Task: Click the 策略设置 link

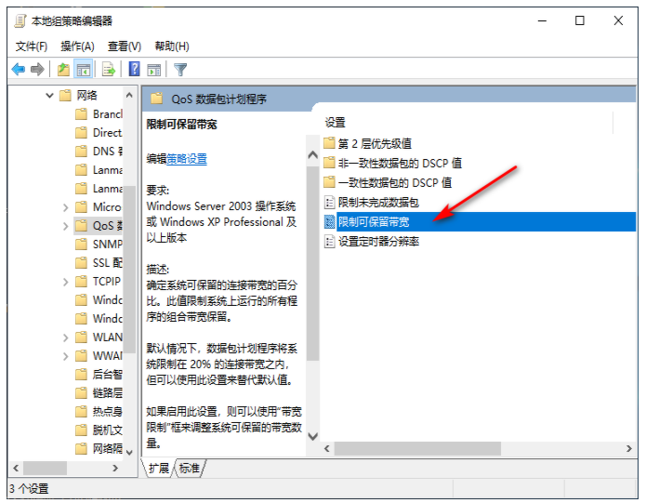Action: coord(187,159)
